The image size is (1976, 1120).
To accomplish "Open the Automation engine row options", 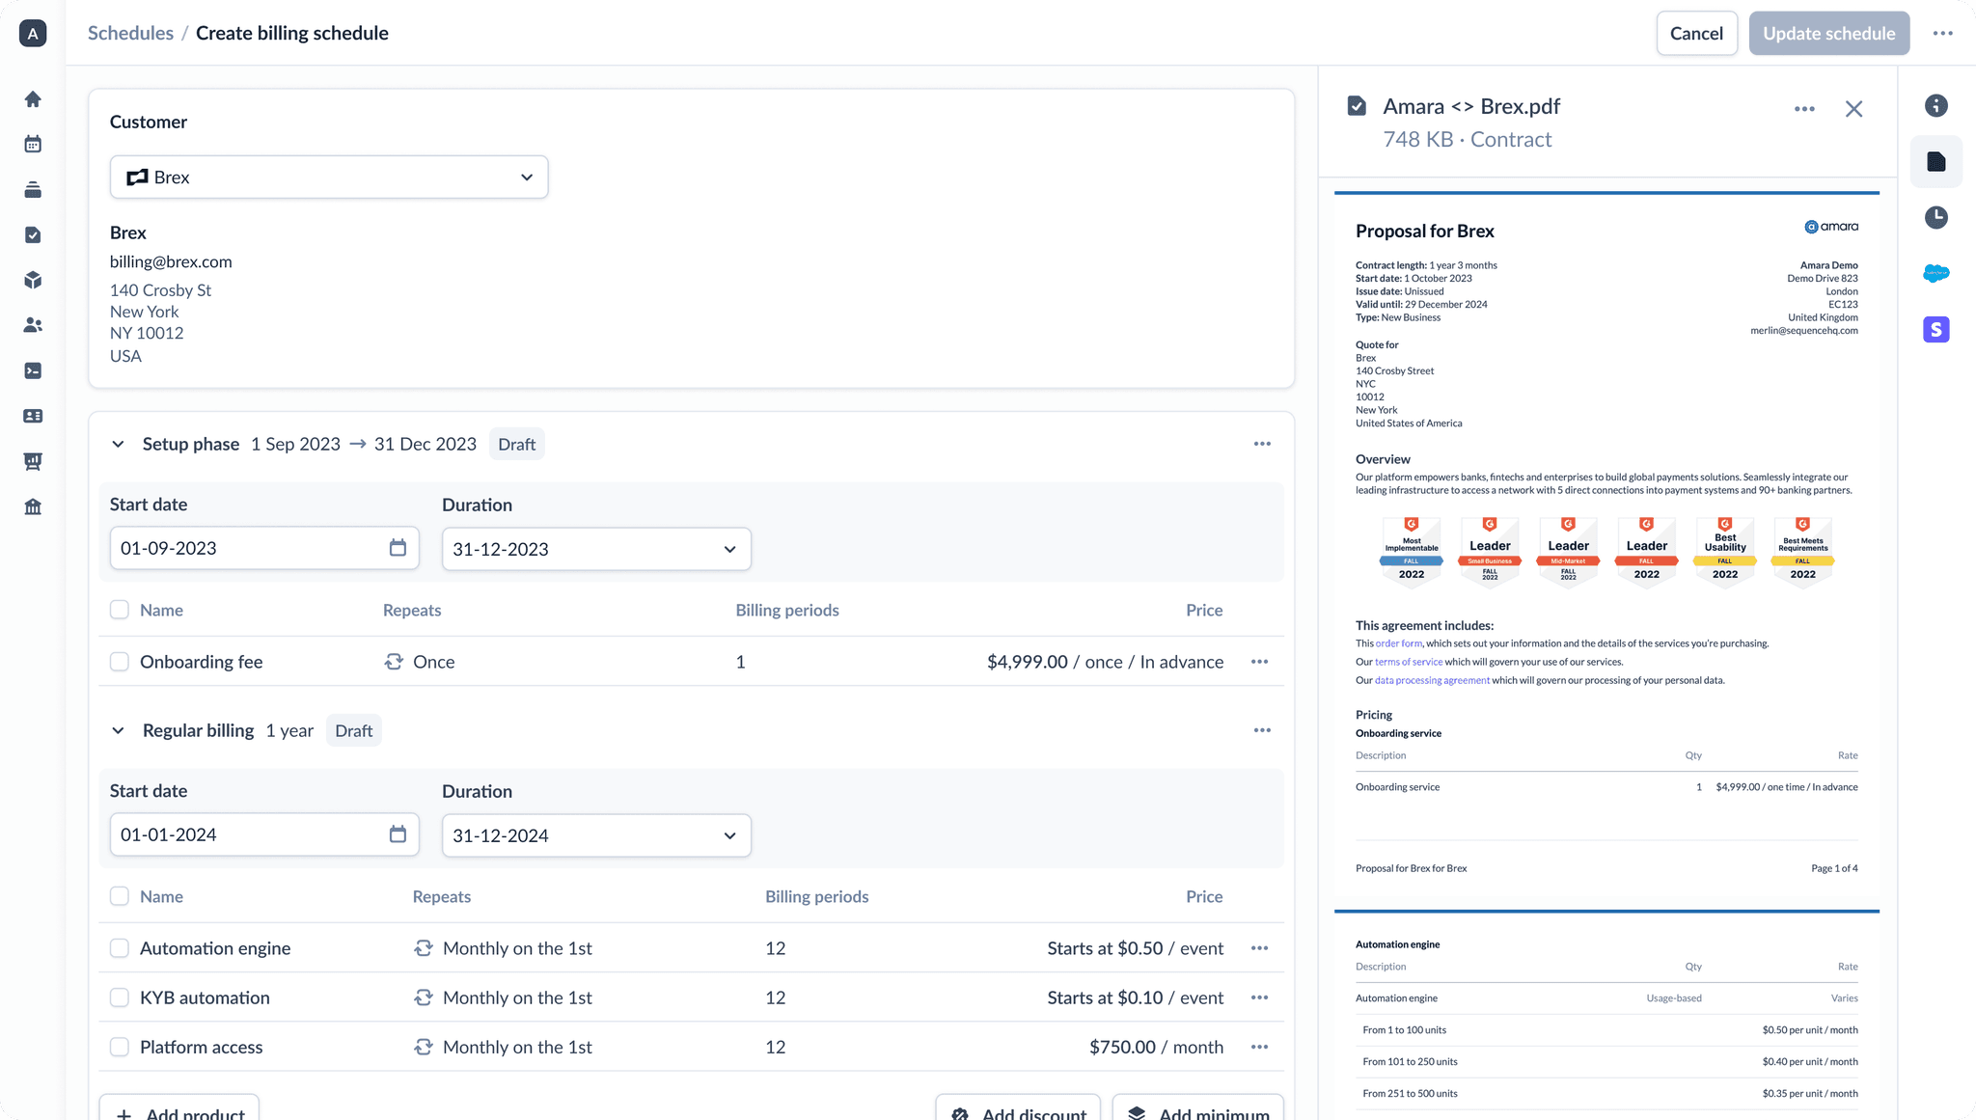I will tap(1259, 948).
